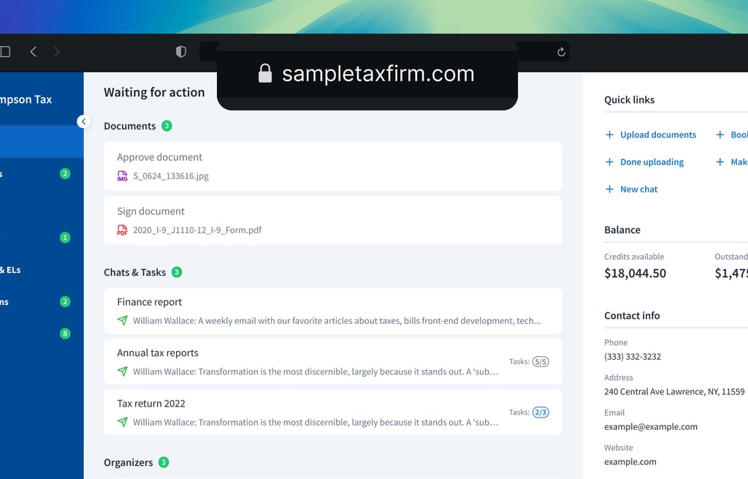This screenshot has width=748, height=479.
Task: Open the S_0624_133616.jpg image file
Action: tap(170, 176)
